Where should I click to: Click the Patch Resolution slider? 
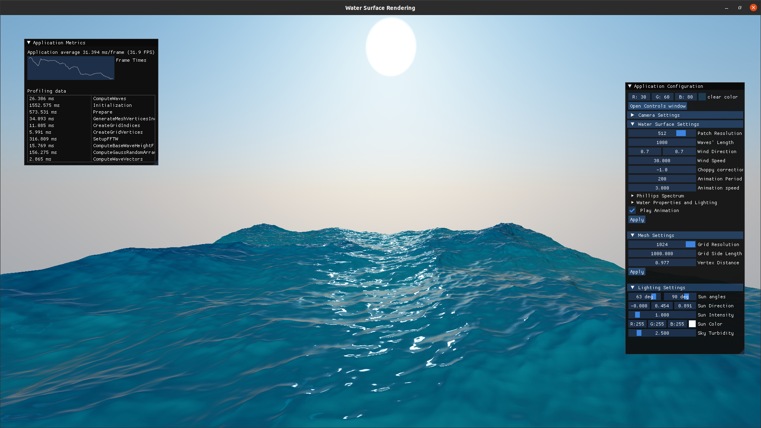(662, 133)
